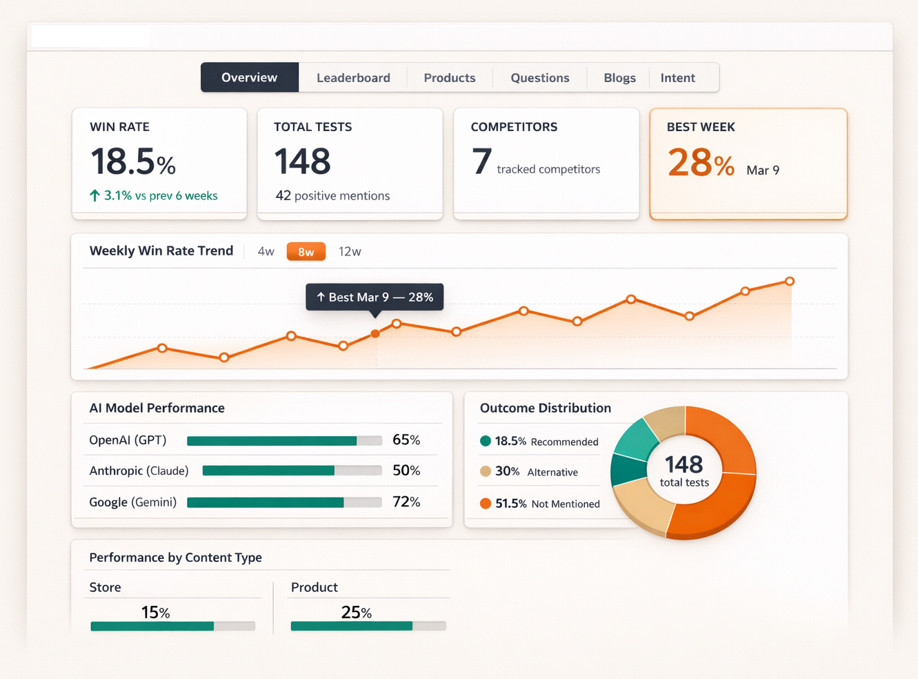Click the Google (Gemini) performance bar
The height and width of the screenshot is (679, 918).
coord(284,502)
